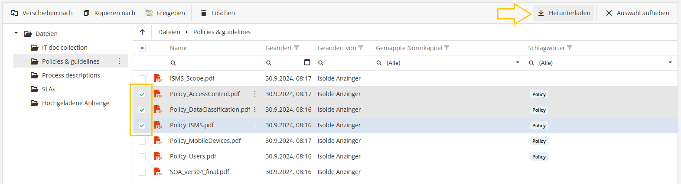Screen dimensions: 681x184
Task: Click filter icon on Gemappte Normkapitel column
Action: coord(447,48)
